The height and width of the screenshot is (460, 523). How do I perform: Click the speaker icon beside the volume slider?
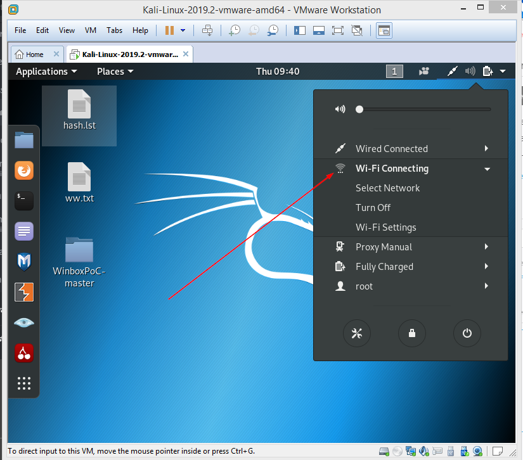point(340,110)
